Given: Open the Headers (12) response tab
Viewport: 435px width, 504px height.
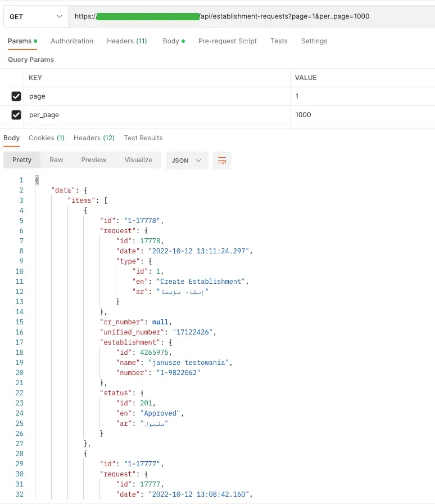Looking at the screenshot, I should click(x=94, y=138).
